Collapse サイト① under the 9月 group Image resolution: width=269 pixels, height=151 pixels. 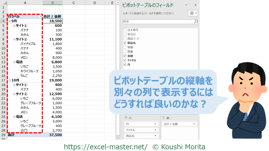point(14,25)
